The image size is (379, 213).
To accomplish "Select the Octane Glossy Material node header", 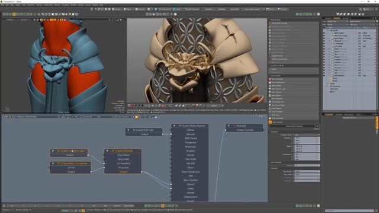I will click(190, 126).
